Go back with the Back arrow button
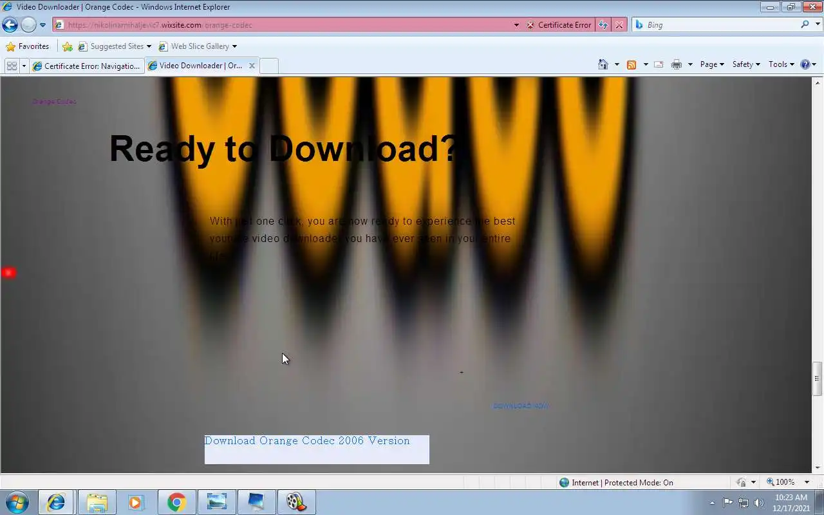This screenshot has width=824, height=515. [x=10, y=25]
